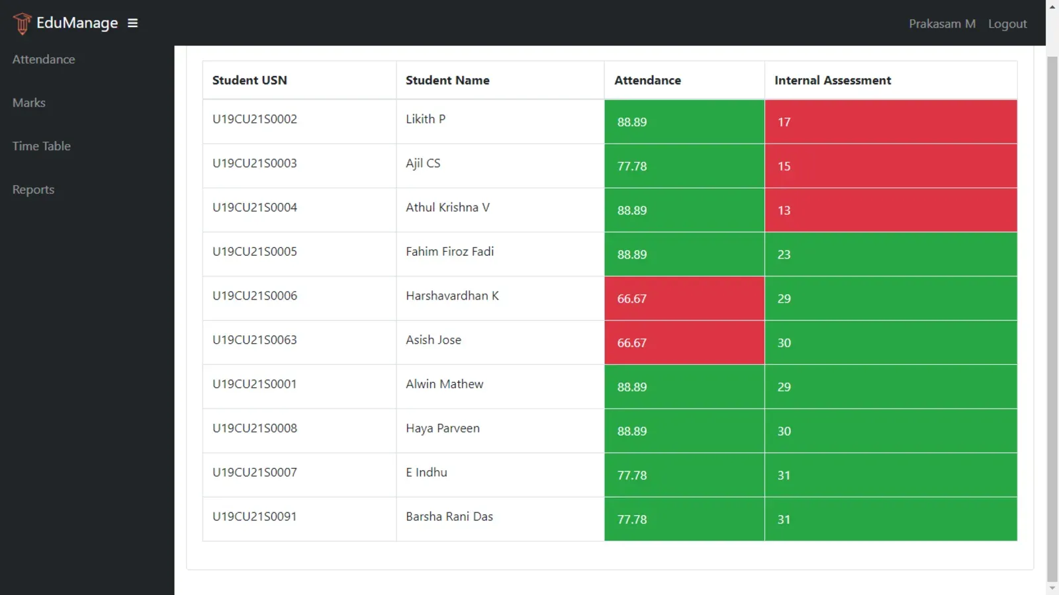Click the EduManage graduation cap logo
Image resolution: width=1059 pixels, height=595 pixels.
(22, 23)
